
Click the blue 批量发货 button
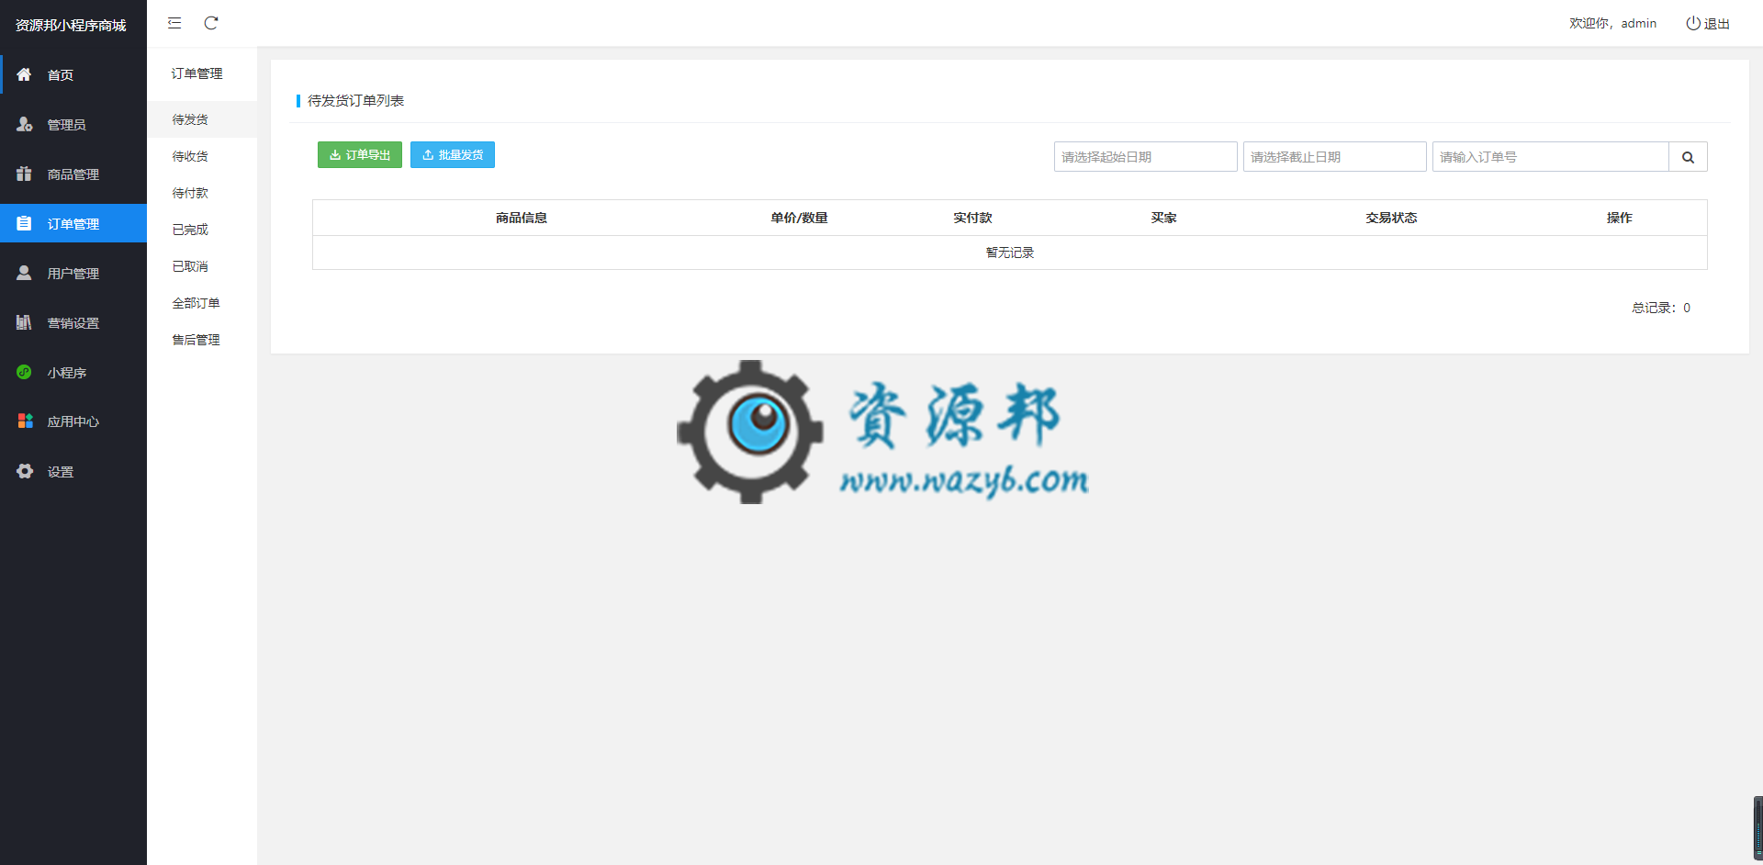[x=453, y=155]
